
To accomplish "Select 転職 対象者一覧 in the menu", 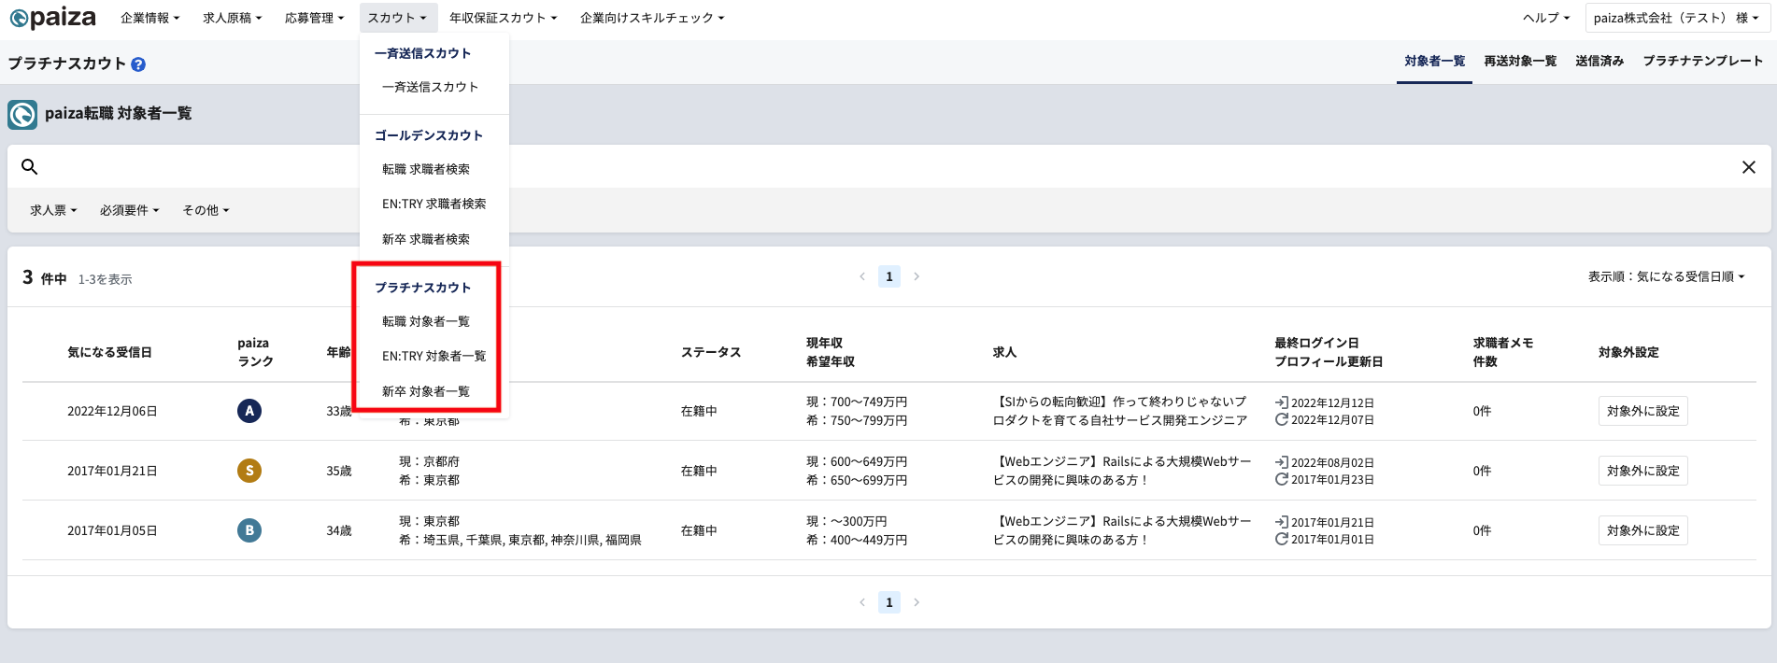I will coord(426,321).
